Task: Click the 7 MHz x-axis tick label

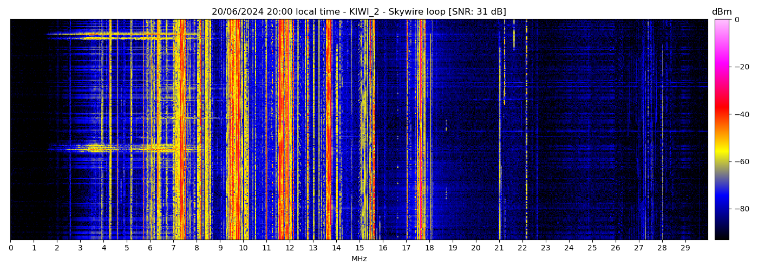Action: tap(173, 248)
